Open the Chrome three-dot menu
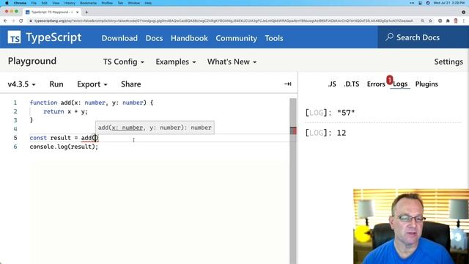The image size is (469, 264). [x=464, y=21]
